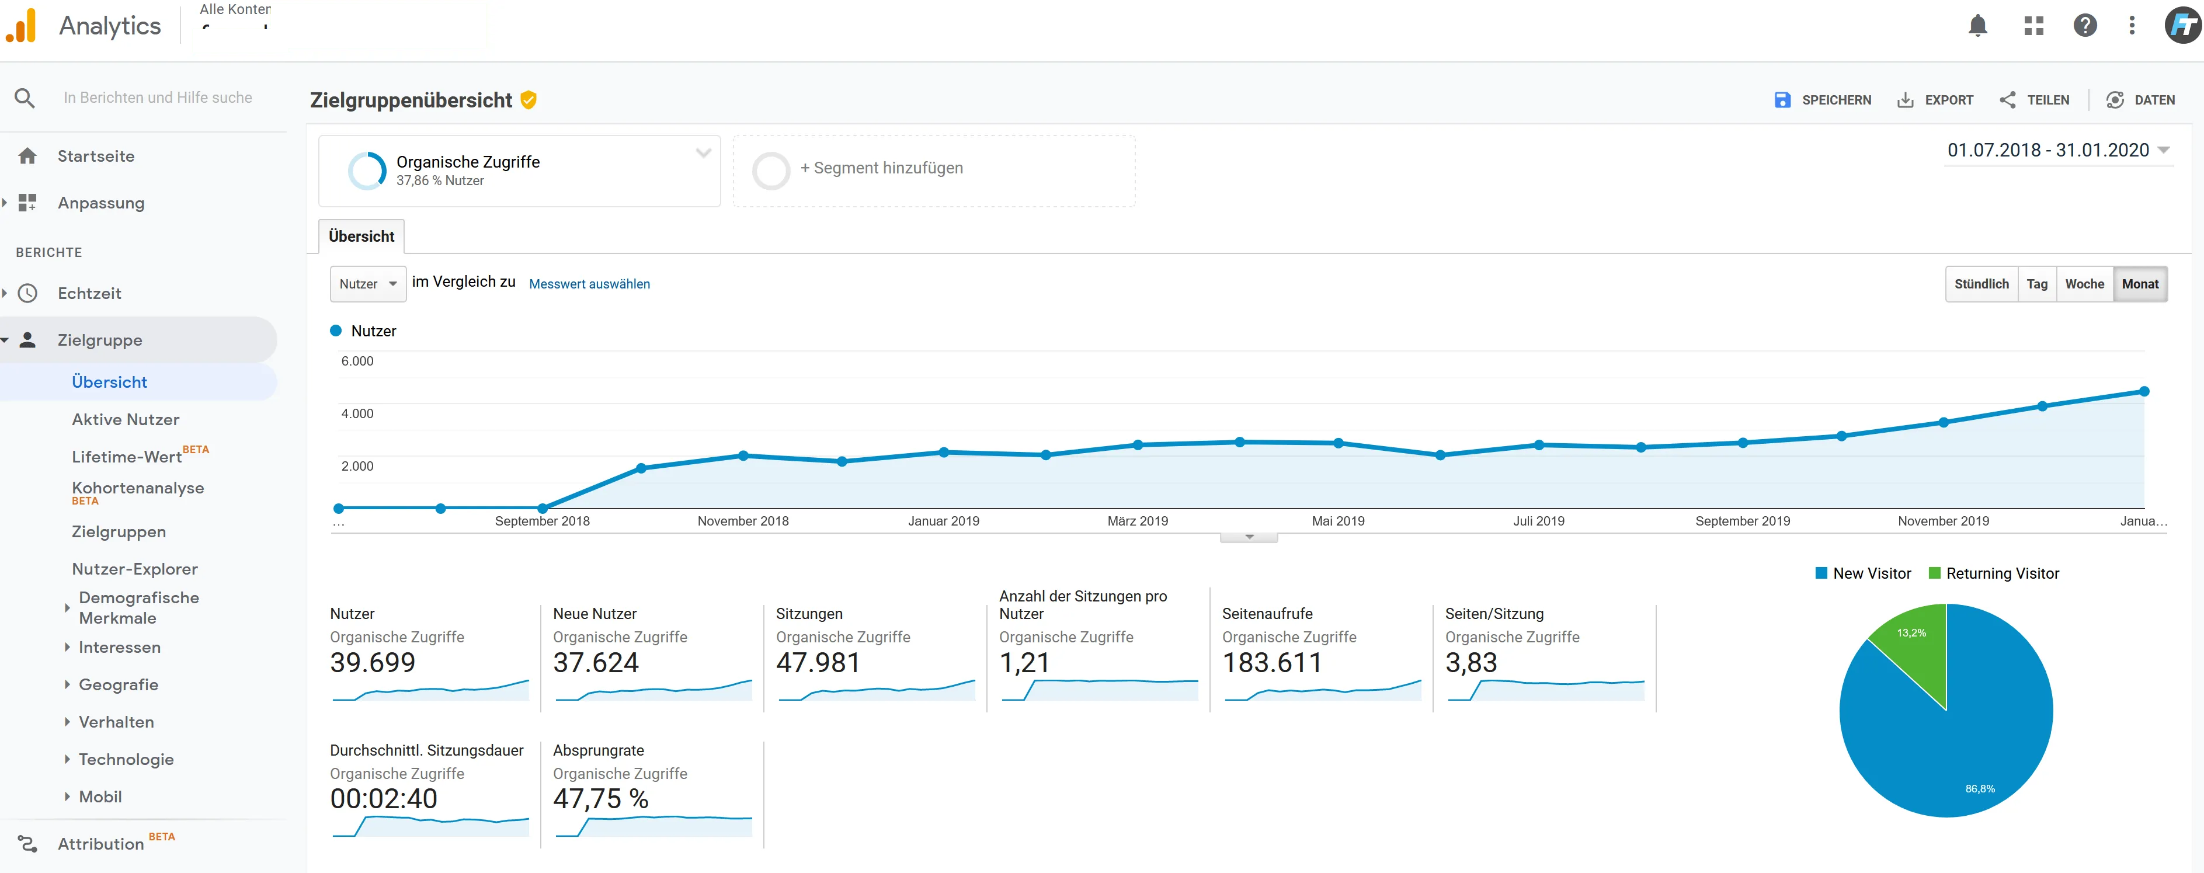The image size is (2204, 873).
Task: Click the TEILEN button label
Action: (x=2048, y=100)
